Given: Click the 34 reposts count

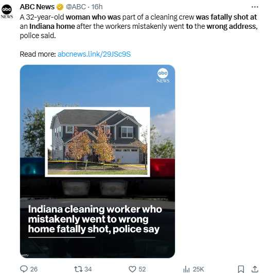Looking at the screenshot, I should (88, 269).
